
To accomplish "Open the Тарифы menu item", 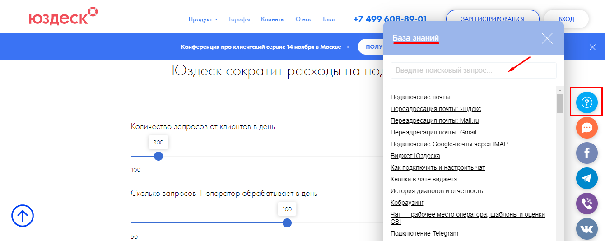I will 239,19.
